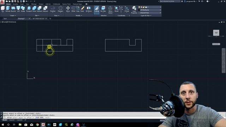The height and width of the screenshot is (127, 226).
Task: Click the TOP face of the ViewCube
Action: 216,33
